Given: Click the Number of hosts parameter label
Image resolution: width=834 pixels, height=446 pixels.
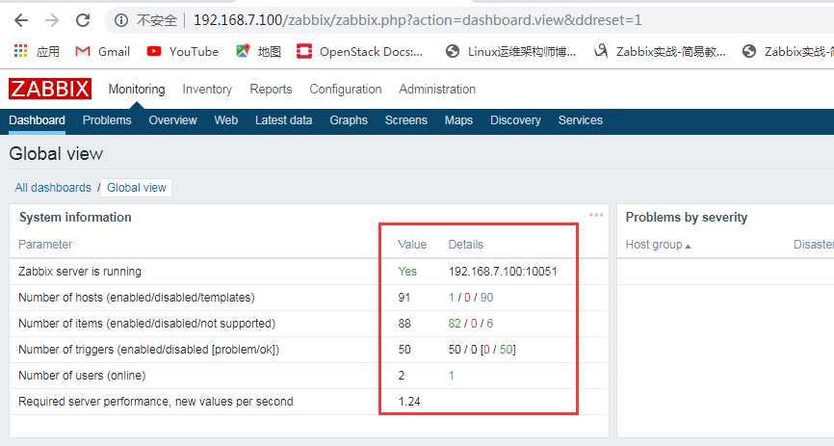Looking at the screenshot, I should click(x=137, y=298).
